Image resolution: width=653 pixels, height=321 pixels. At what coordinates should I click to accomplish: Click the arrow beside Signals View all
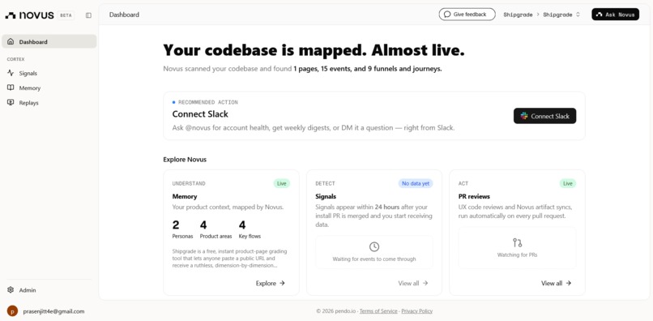[x=425, y=283]
